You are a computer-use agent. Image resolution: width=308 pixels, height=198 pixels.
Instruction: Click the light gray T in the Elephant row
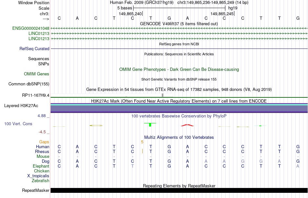[132, 166]
